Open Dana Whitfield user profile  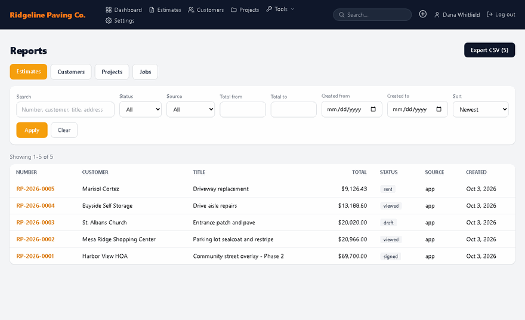457,15
